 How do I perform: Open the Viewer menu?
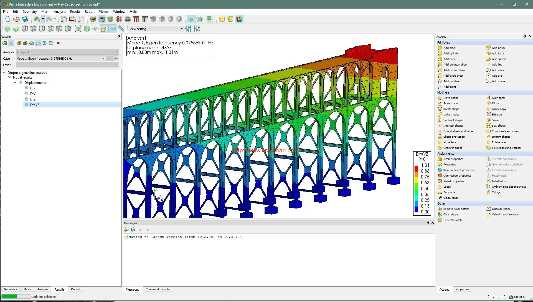104,12
